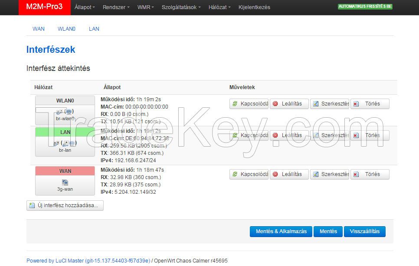Click the delete icon in WLAN0 row
419x266 pixels.
tap(356, 104)
